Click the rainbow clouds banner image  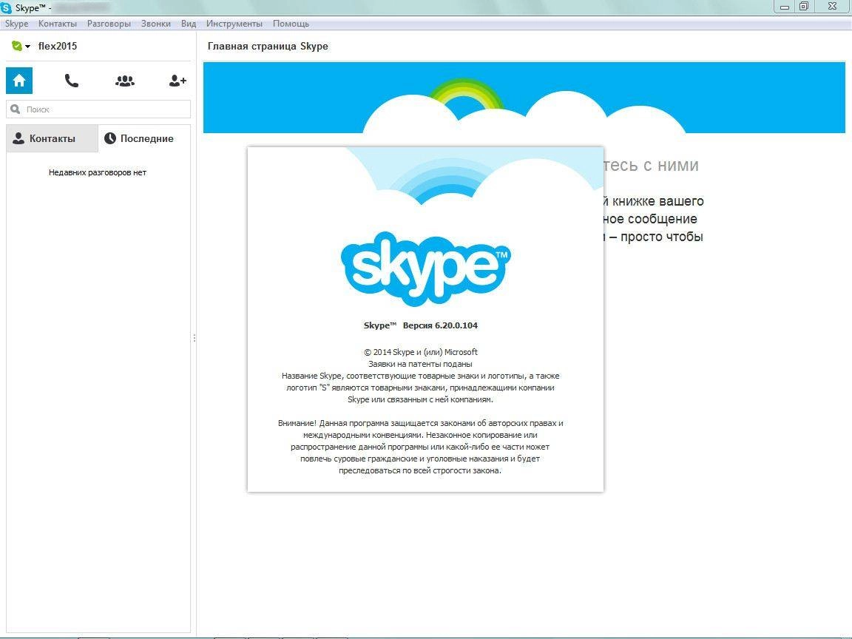(x=524, y=98)
